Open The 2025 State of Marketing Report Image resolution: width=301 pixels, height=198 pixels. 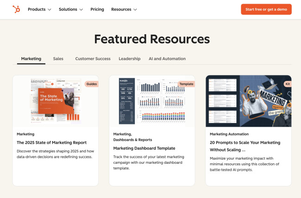[x=51, y=142]
